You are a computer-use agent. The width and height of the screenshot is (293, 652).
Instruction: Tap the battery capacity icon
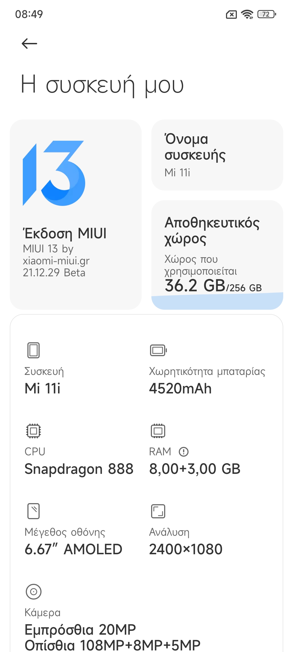158,350
